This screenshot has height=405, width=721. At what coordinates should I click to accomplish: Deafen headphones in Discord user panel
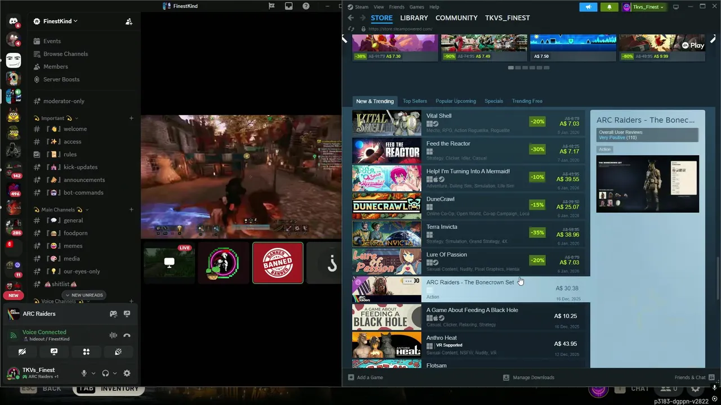coord(105,373)
